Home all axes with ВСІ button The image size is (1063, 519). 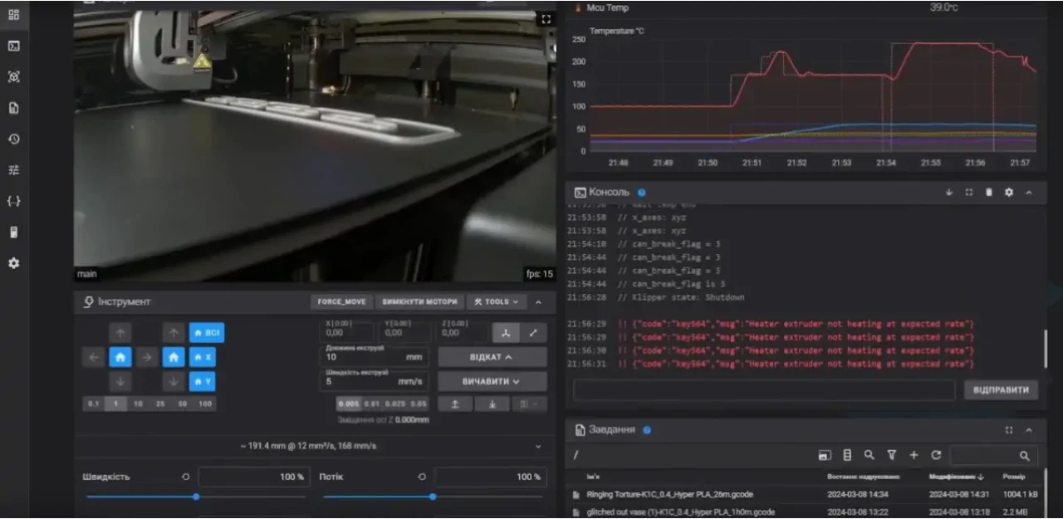(207, 333)
